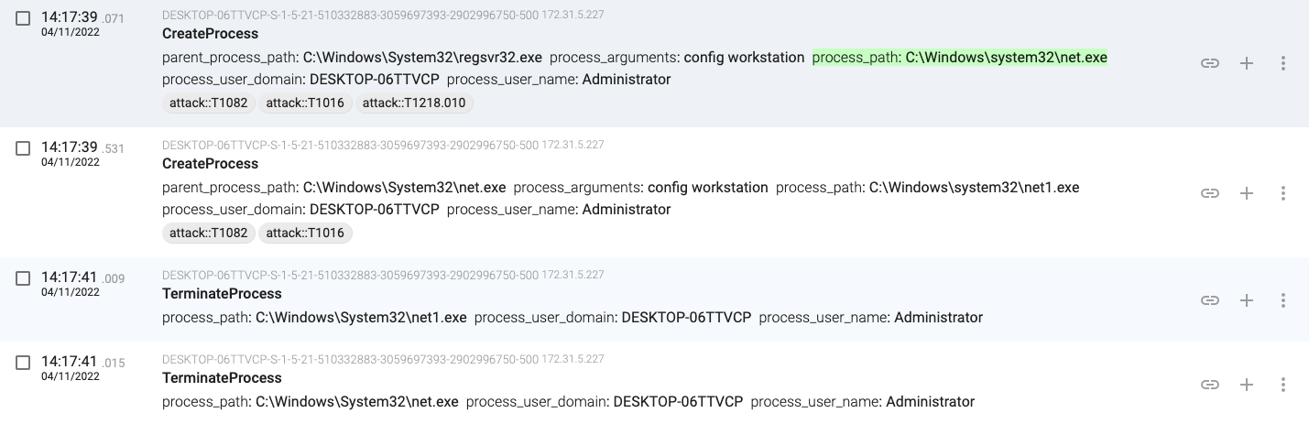Click plus icon on net1.exe CreateProcess event
This screenshot has width=1309, height=424.
pyautogui.click(x=1247, y=193)
